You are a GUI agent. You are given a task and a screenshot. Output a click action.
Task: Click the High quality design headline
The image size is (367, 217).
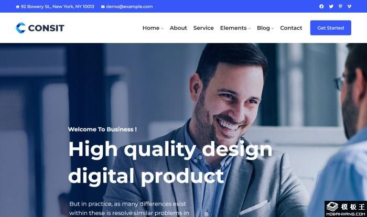170,162
